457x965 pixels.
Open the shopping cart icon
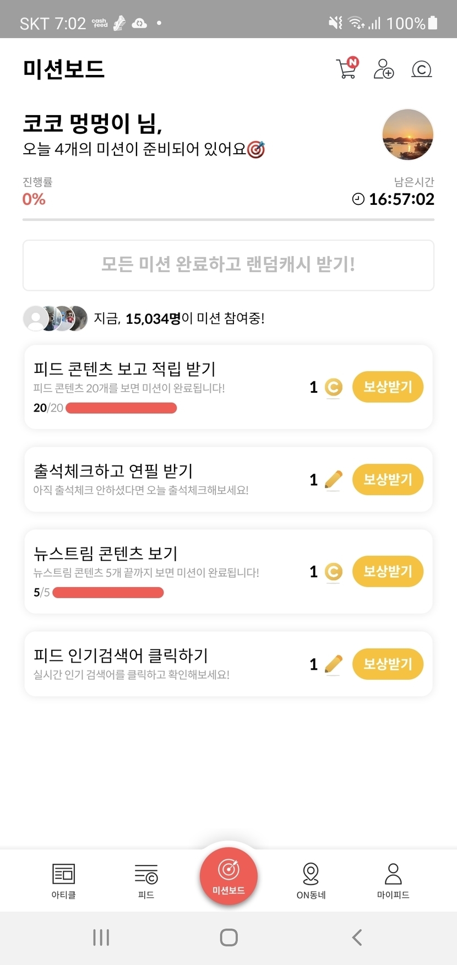click(347, 68)
